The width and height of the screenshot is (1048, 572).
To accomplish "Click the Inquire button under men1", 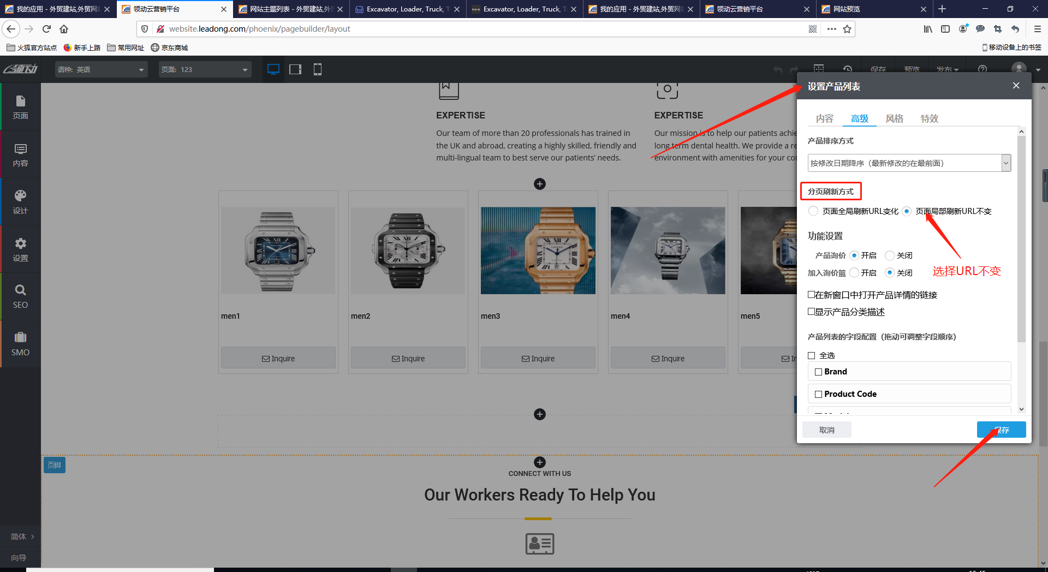I will (x=278, y=359).
